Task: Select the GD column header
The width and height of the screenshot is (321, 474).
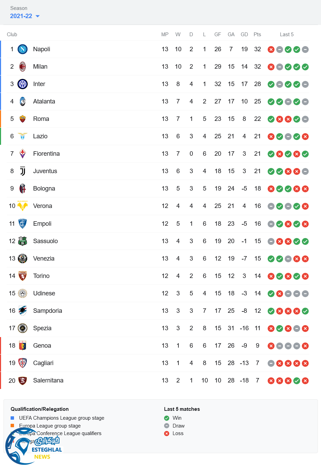Action: [x=244, y=34]
